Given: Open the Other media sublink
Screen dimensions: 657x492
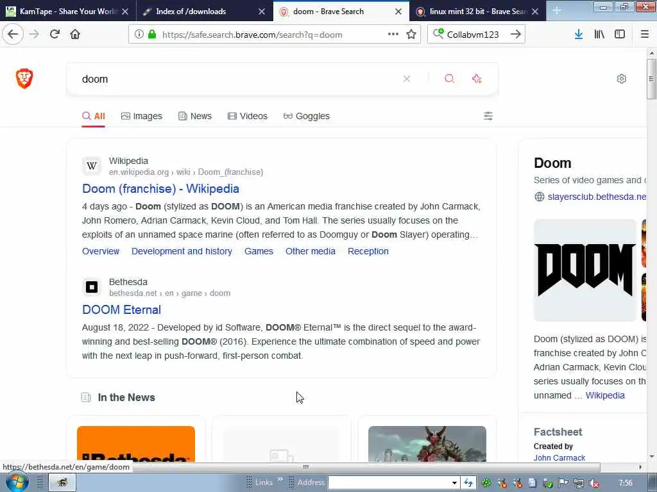Looking at the screenshot, I should tap(311, 251).
